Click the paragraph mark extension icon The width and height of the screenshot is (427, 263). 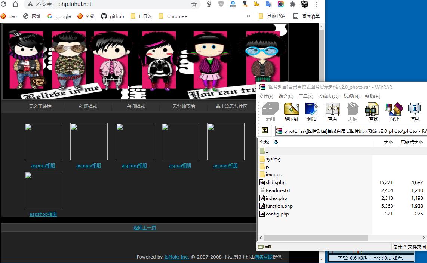coord(245,4)
